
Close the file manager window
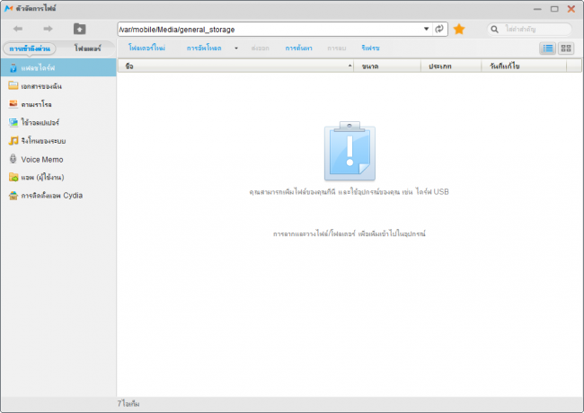[571, 9]
